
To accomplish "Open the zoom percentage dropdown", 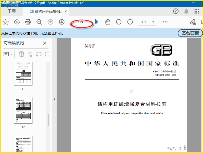I will tap(154, 22).
